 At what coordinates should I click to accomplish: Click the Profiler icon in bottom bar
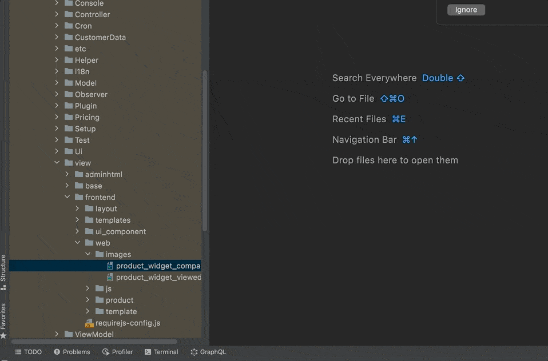pos(106,352)
